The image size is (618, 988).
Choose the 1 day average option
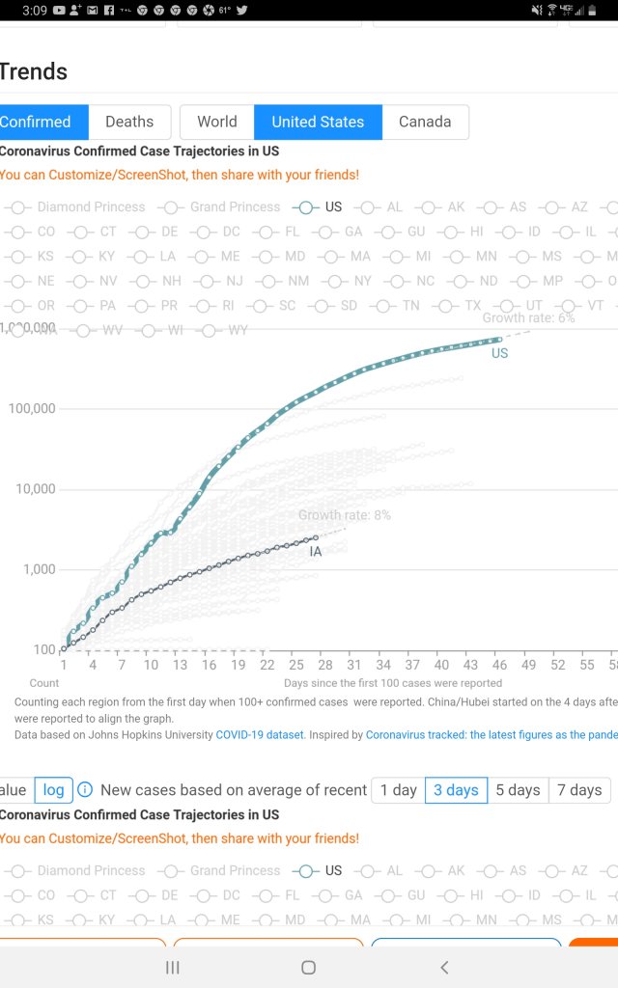(398, 790)
